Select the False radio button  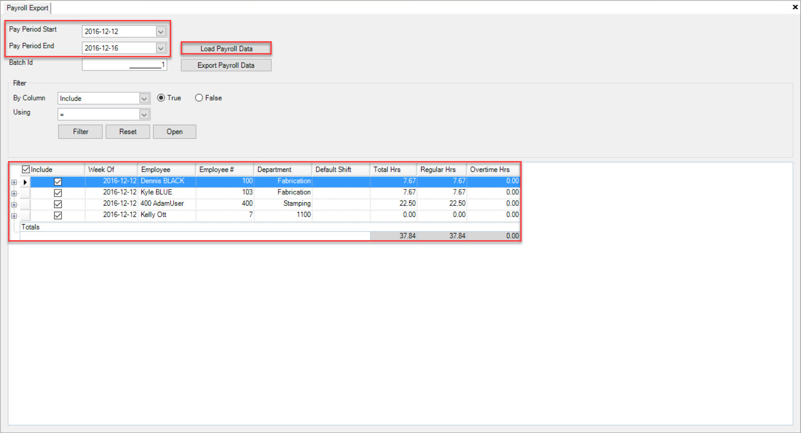[x=199, y=98]
